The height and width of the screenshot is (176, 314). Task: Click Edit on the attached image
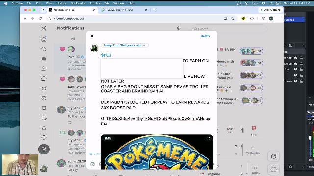pyautogui.click(x=108, y=138)
